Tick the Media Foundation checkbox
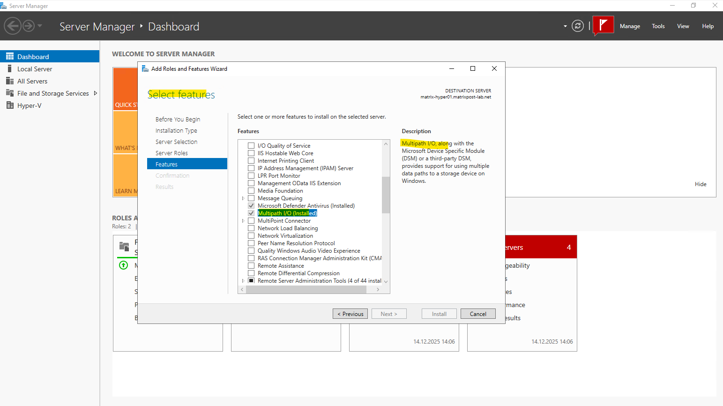The width and height of the screenshot is (723, 406). tap(251, 191)
